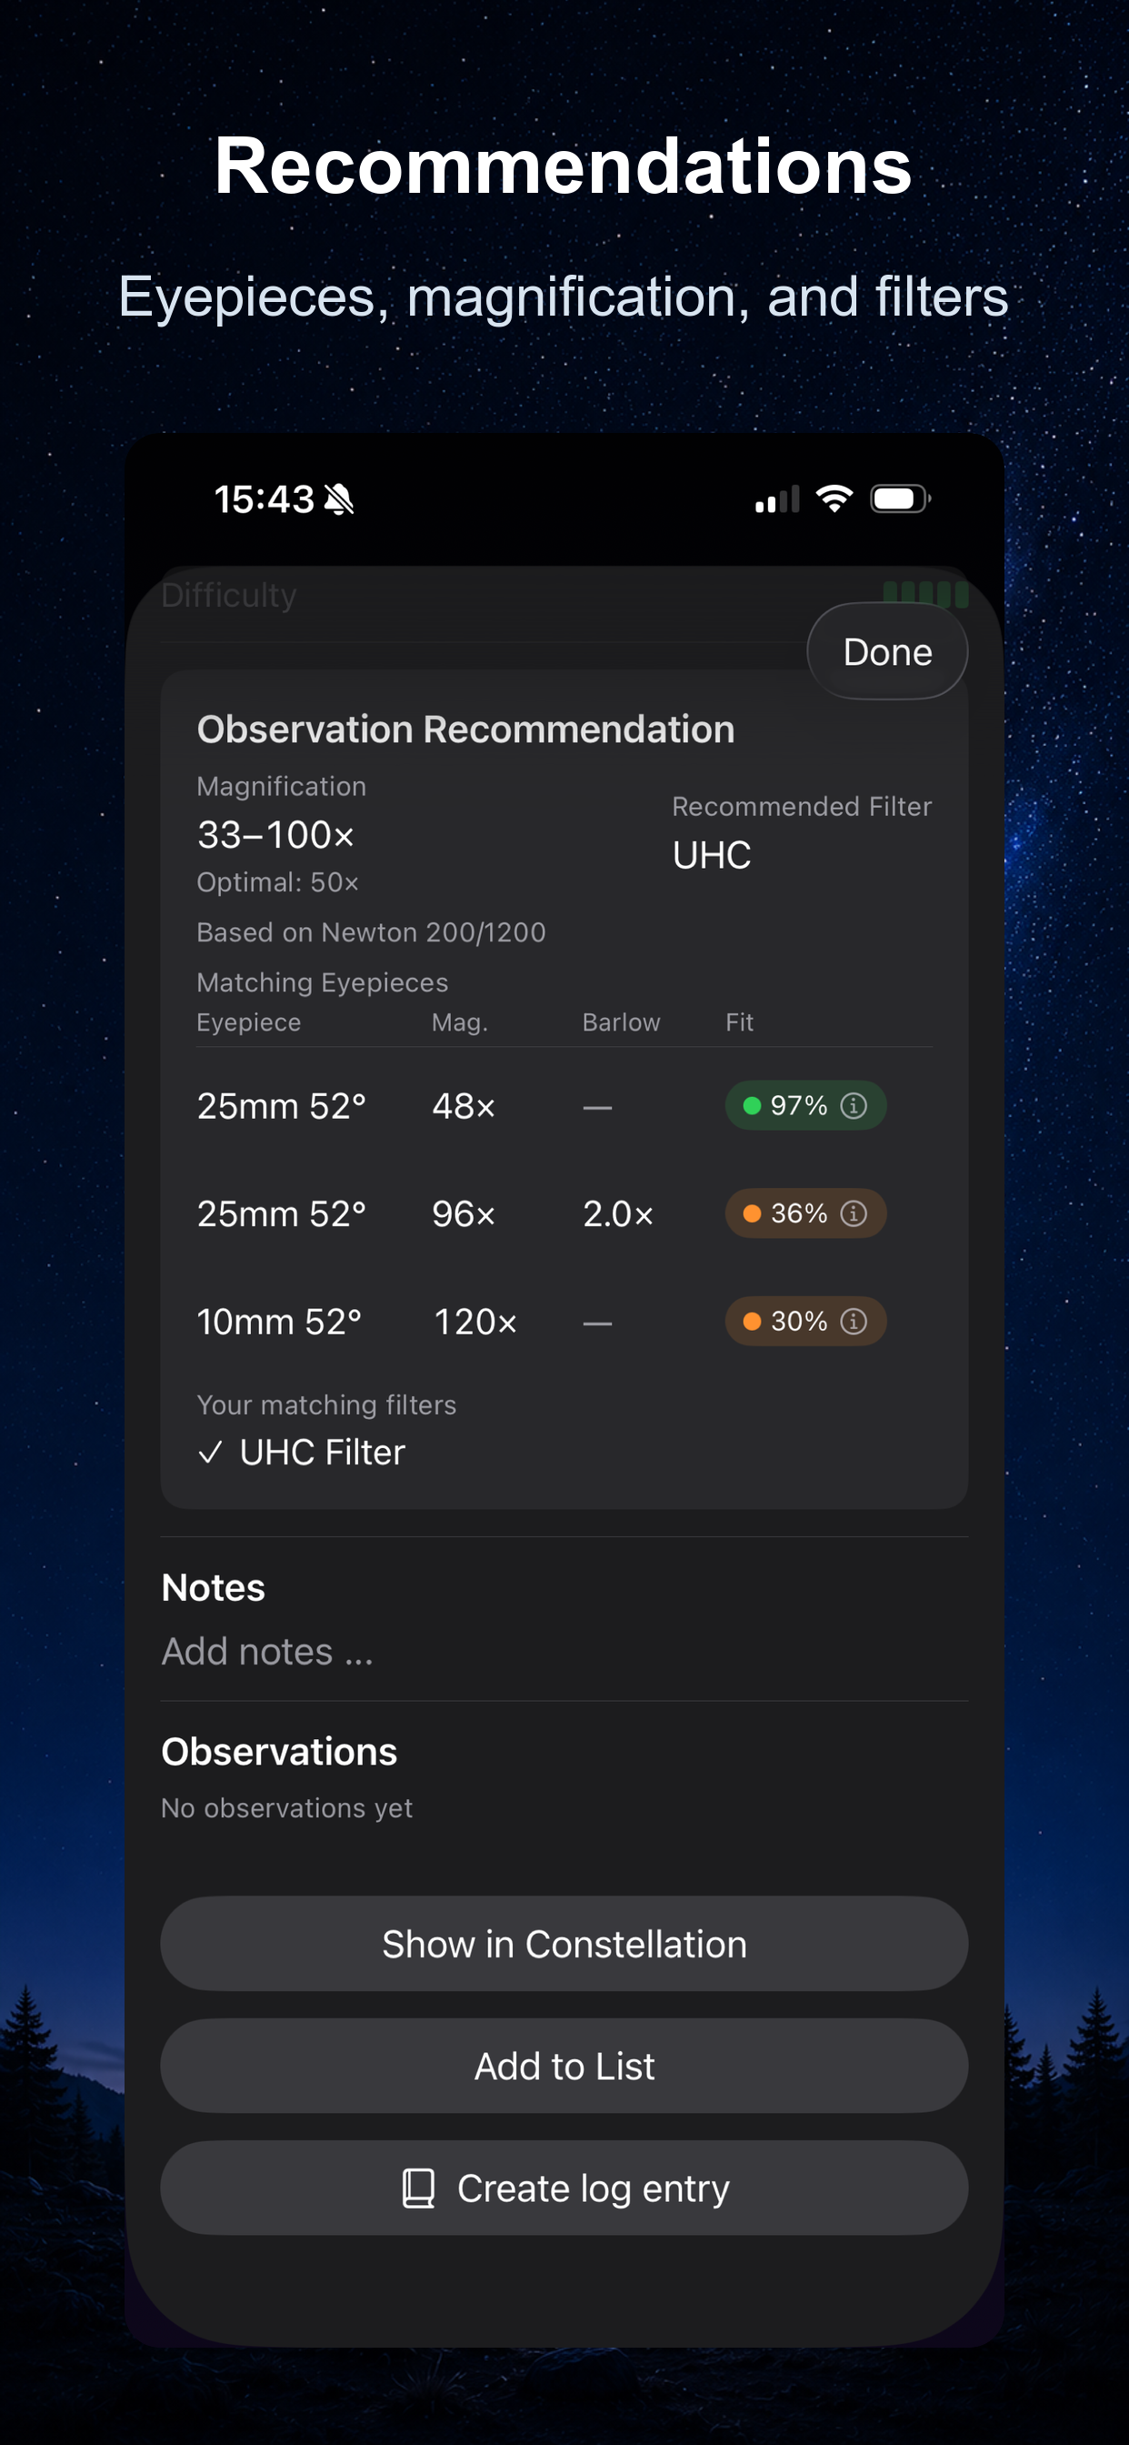Tap Show in Constellation
The height and width of the screenshot is (2445, 1129).
tap(564, 1943)
